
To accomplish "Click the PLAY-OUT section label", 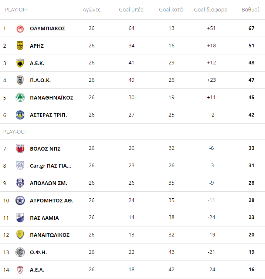I will (15, 132).
